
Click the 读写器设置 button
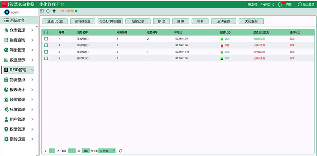tap(83, 21)
